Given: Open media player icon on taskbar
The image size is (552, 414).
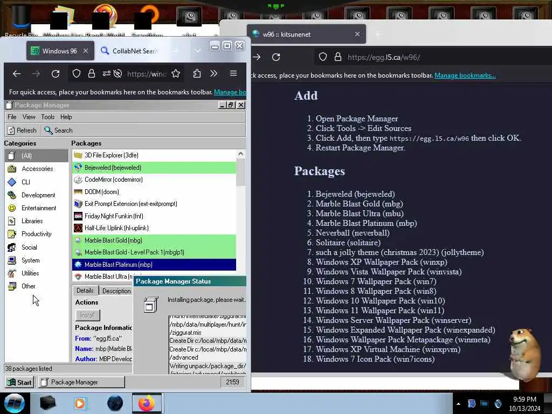Looking at the screenshot, I should click(x=80, y=403).
